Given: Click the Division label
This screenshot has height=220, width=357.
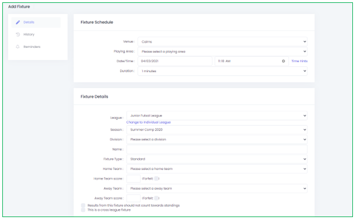Looking at the screenshot, I should [117, 140].
